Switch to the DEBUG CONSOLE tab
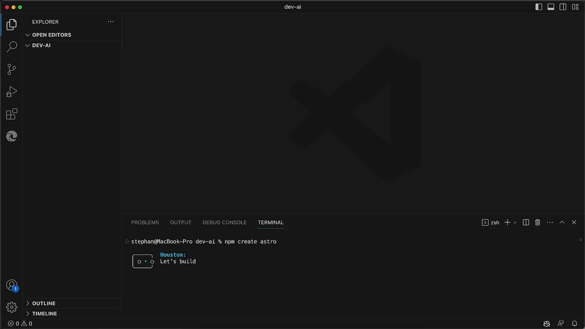This screenshot has width=585, height=329. (224, 222)
